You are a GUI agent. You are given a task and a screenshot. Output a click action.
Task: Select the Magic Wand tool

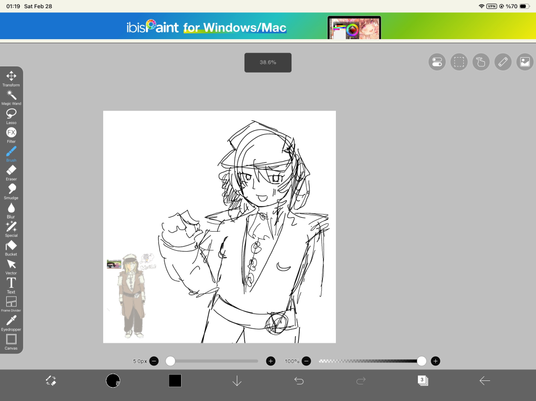[x=11, y=96]
